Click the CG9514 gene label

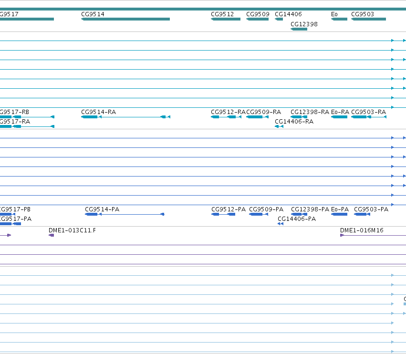click(x=93, y=14)
